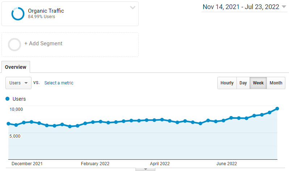Click the Nov 14, 2021 - Jul 23, 2022 date text
Screen dimensions: 289x171
tap(241, 7)
